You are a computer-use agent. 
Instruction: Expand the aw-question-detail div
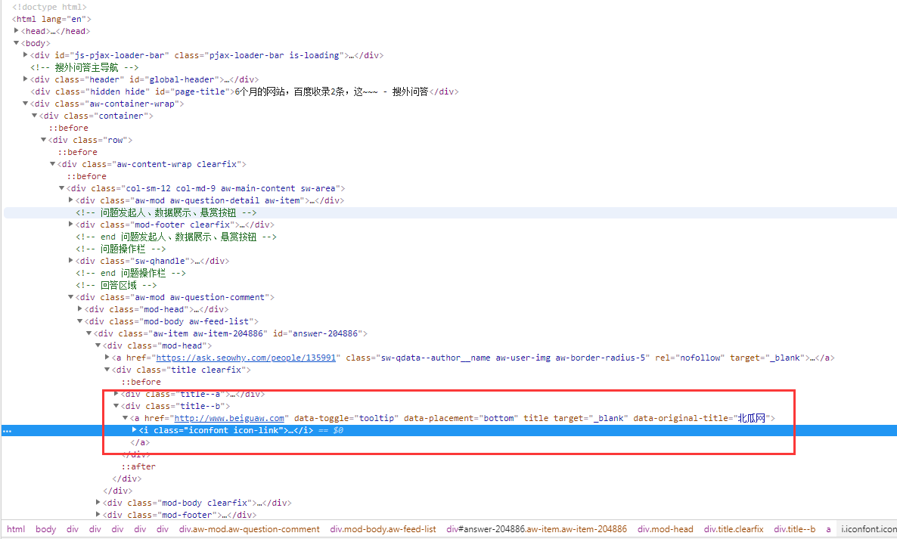tap(70, 200)
